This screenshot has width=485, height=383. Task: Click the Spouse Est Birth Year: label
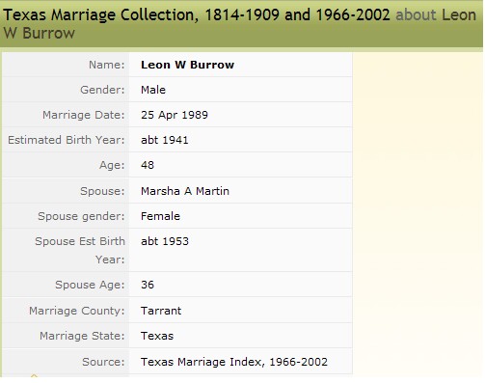(80, 250)
